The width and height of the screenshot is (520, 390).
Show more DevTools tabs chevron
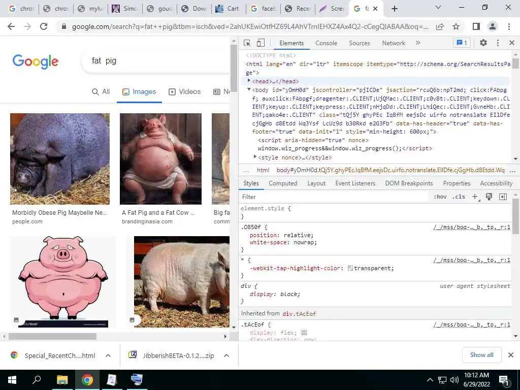(x=418, y=43)
